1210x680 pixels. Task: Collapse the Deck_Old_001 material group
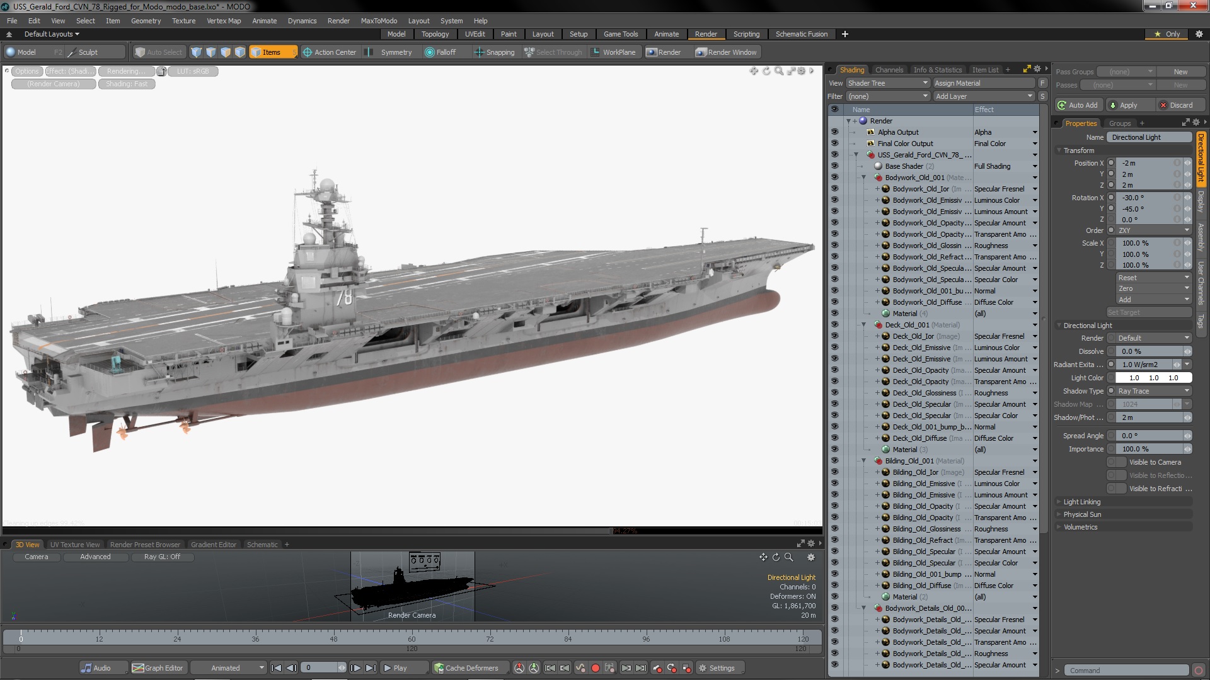pyautogui.click(x=864, y=325)
